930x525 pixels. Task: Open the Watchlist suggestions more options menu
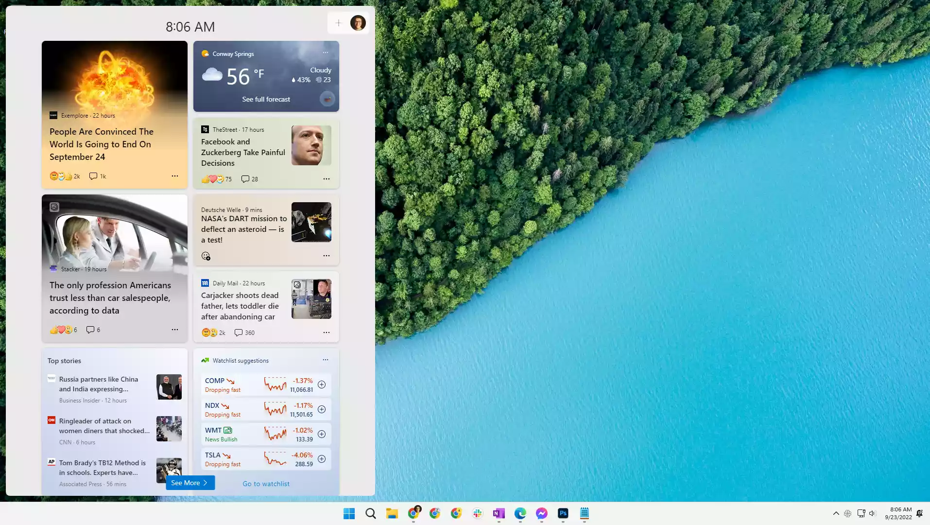tap(326, 360)
